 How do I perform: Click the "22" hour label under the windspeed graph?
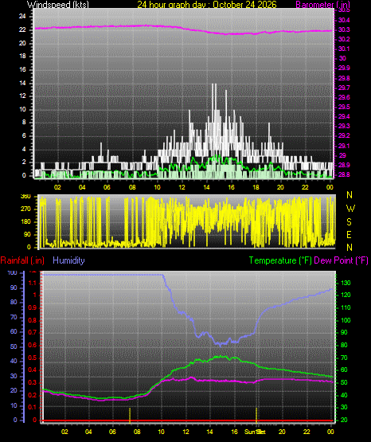click(x=305, y=187)
